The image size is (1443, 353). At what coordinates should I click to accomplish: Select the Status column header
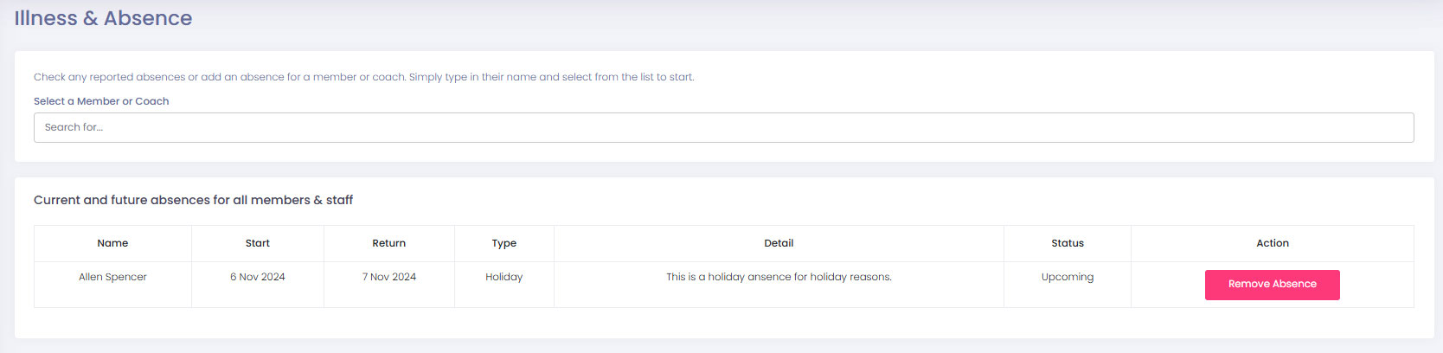click(1067, 243)
